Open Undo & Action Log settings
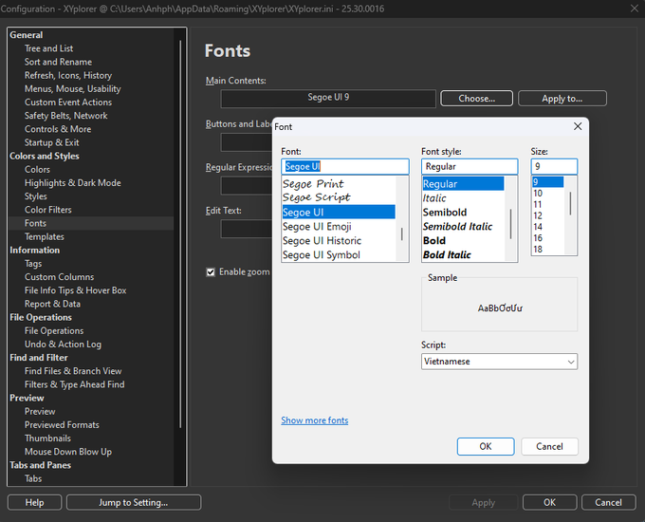The height and width of the screenshot is (522, 645). pyautogui.click(x=63, y=345)
